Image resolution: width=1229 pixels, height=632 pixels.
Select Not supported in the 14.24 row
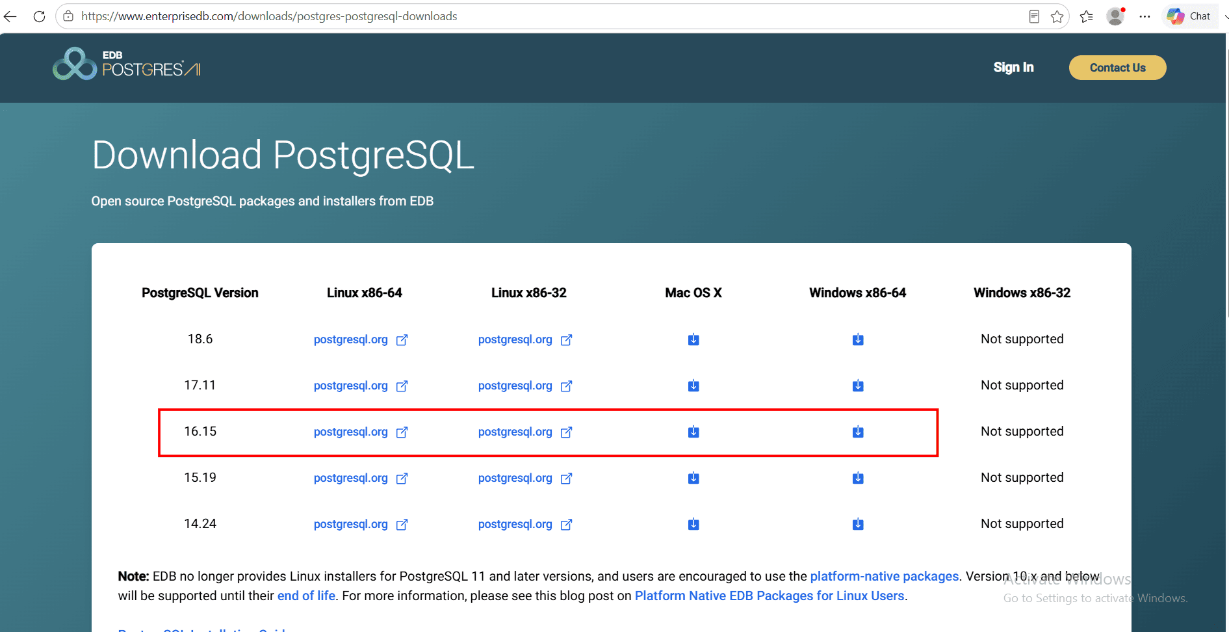(1022, 523)
